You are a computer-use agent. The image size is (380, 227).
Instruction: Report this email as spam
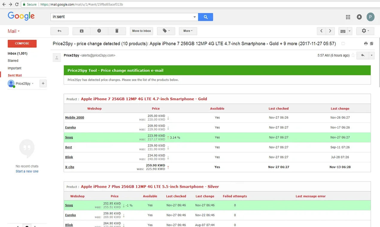tap(99, 31)
